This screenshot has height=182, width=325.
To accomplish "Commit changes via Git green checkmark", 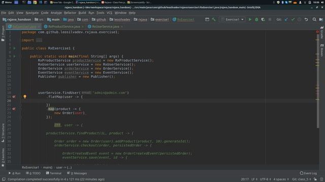I will pos(293,19).
